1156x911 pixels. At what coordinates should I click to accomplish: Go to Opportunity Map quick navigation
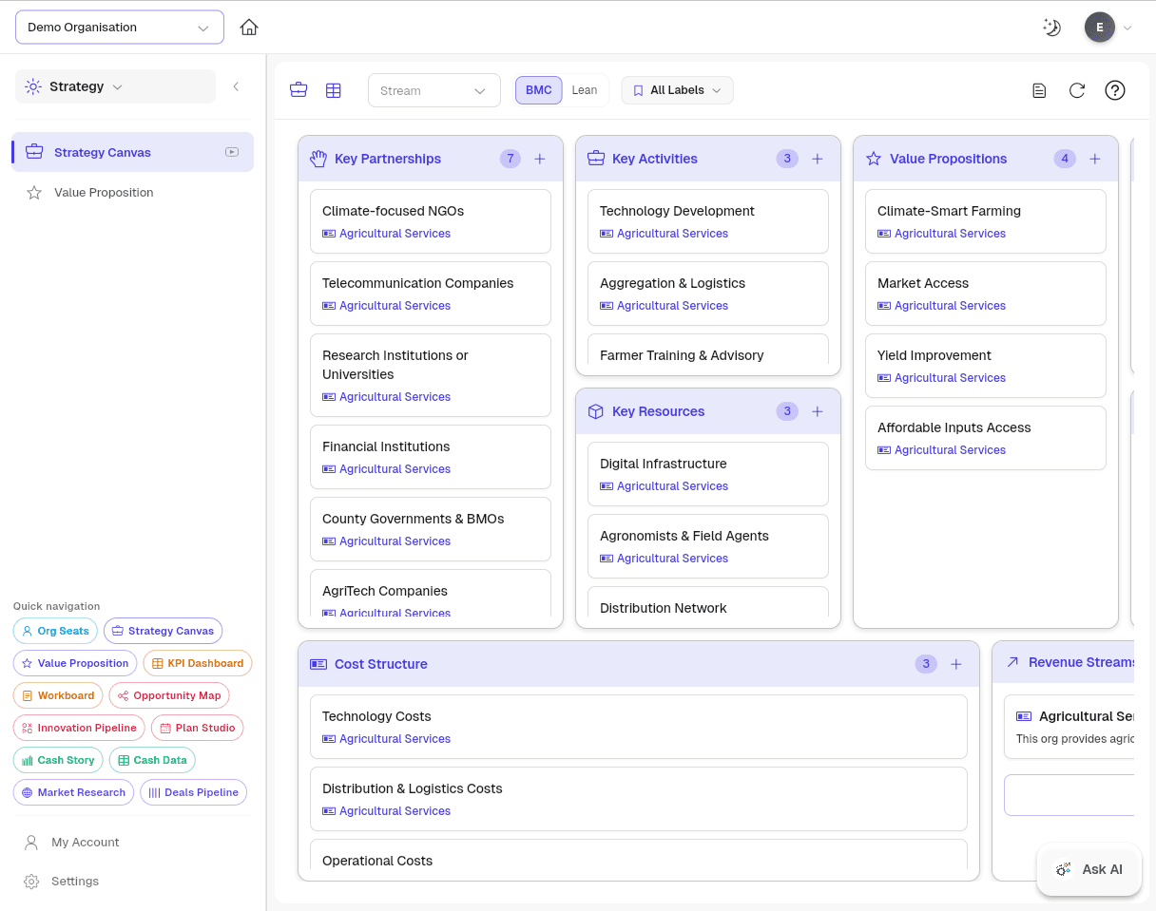169,695
